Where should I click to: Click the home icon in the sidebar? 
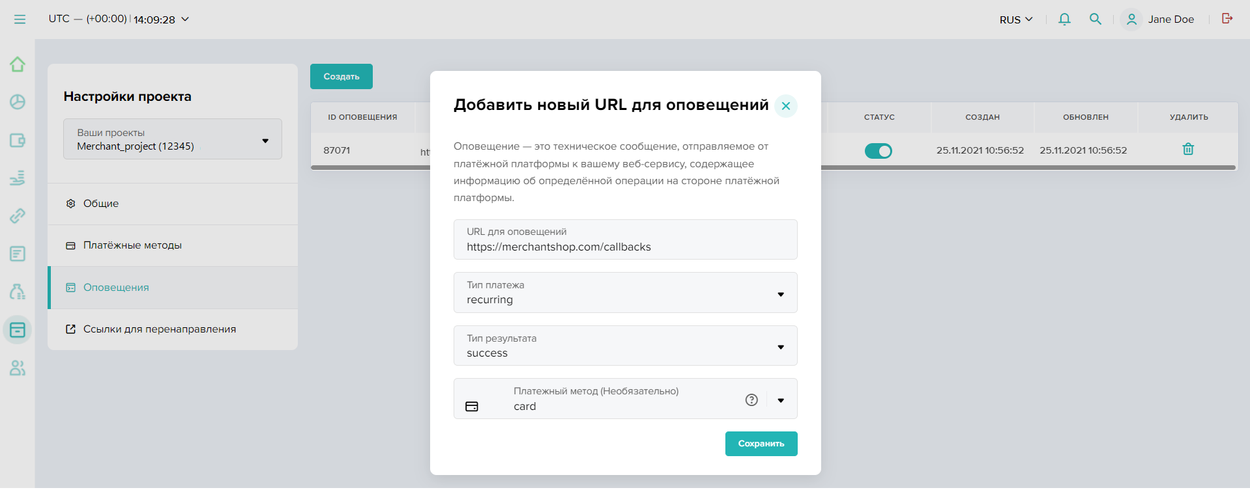[x=18, y=64]
